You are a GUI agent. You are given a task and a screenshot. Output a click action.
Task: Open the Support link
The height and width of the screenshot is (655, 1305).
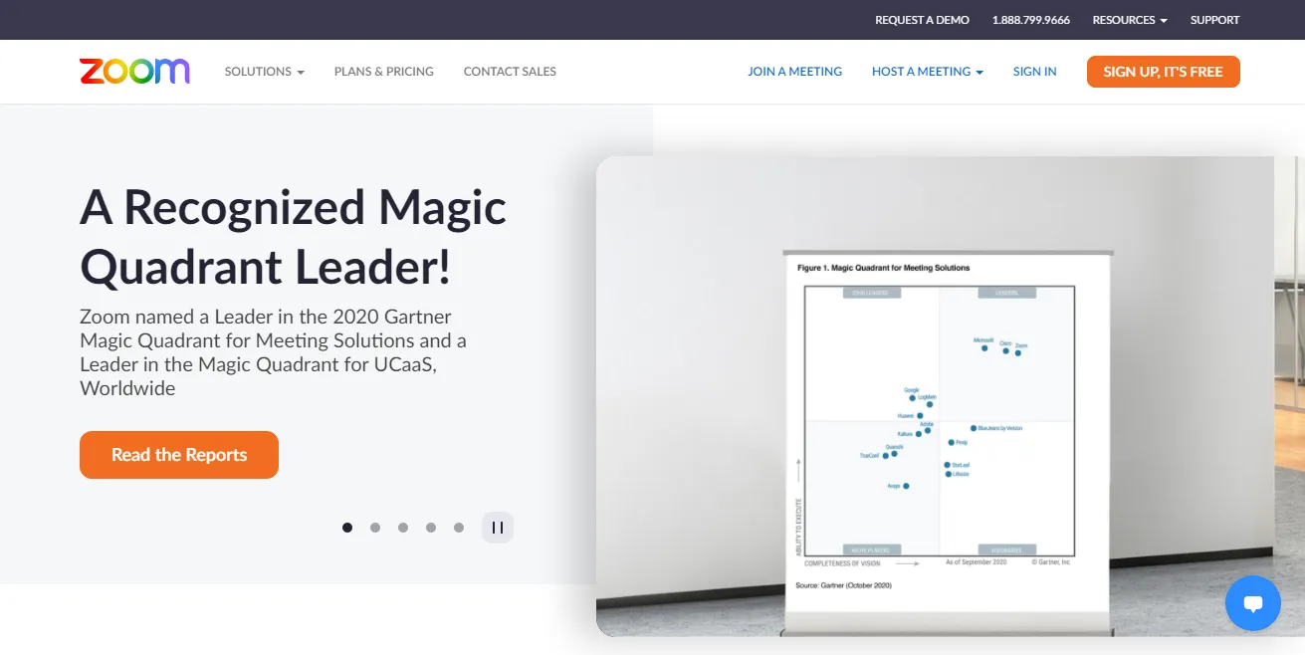click(1215, 20)
